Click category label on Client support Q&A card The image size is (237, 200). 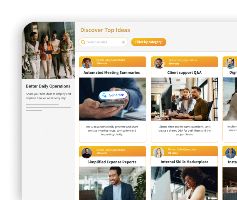[183, 60]
